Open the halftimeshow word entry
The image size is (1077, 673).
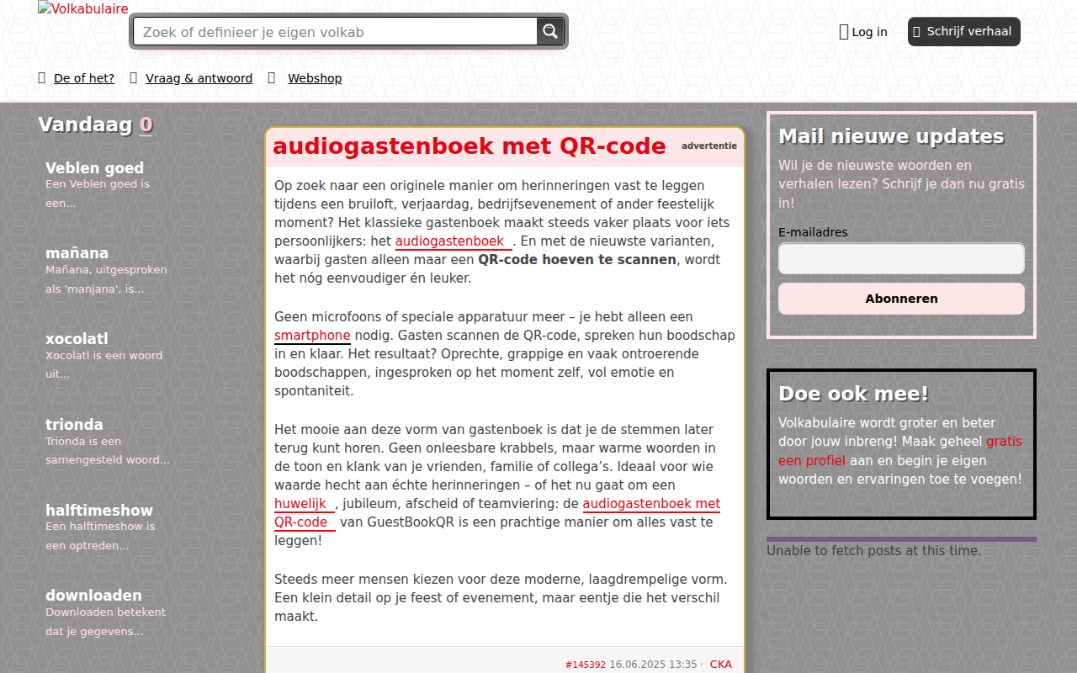click(99, 511)
